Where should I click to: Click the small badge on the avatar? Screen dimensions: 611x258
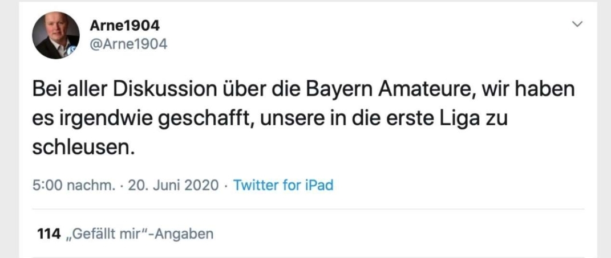click(73, 51)
